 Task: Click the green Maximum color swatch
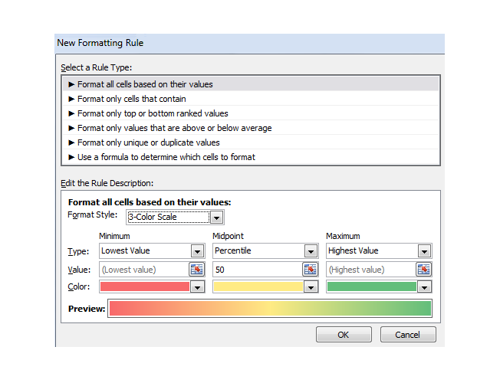(x=372, y=286)
